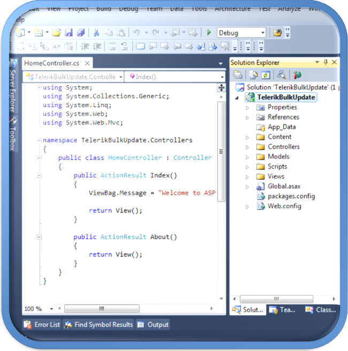Click the Uncomment Selected Lines icon
348x351 pixels.
124,46
